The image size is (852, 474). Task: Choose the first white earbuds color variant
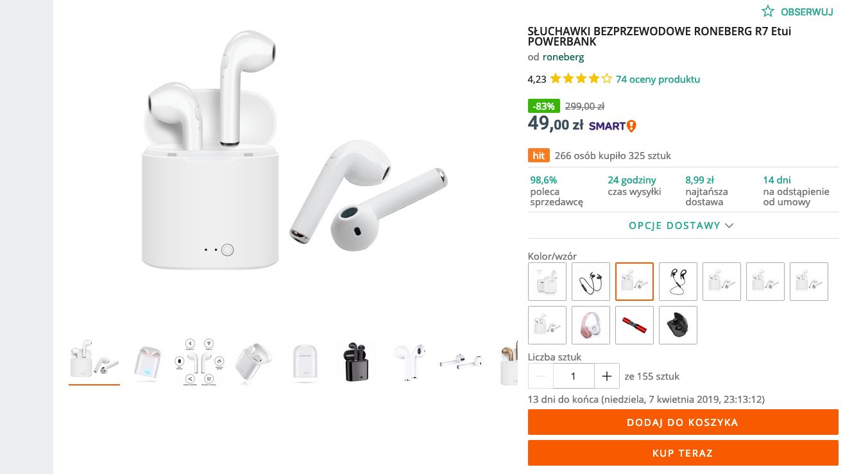pyautogui.click(x=547, y=282)
